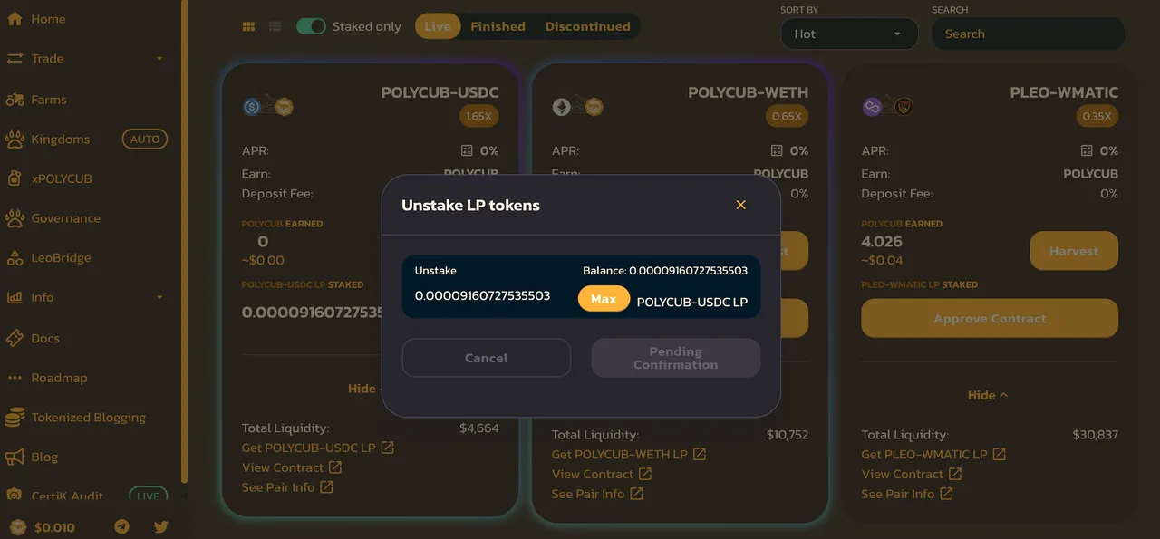Select the Live farms tab
1160x539 pixels.
tap(438, 26)
